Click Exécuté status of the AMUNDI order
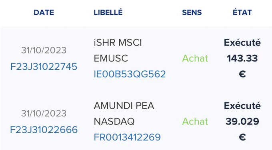The height and width of the screenshot is (150, 272). pos(242,106)
